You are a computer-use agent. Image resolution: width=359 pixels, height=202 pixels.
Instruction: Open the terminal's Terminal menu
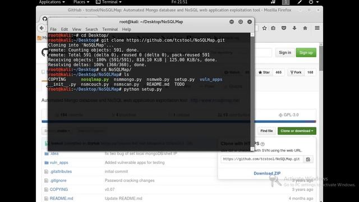[110, 29]
